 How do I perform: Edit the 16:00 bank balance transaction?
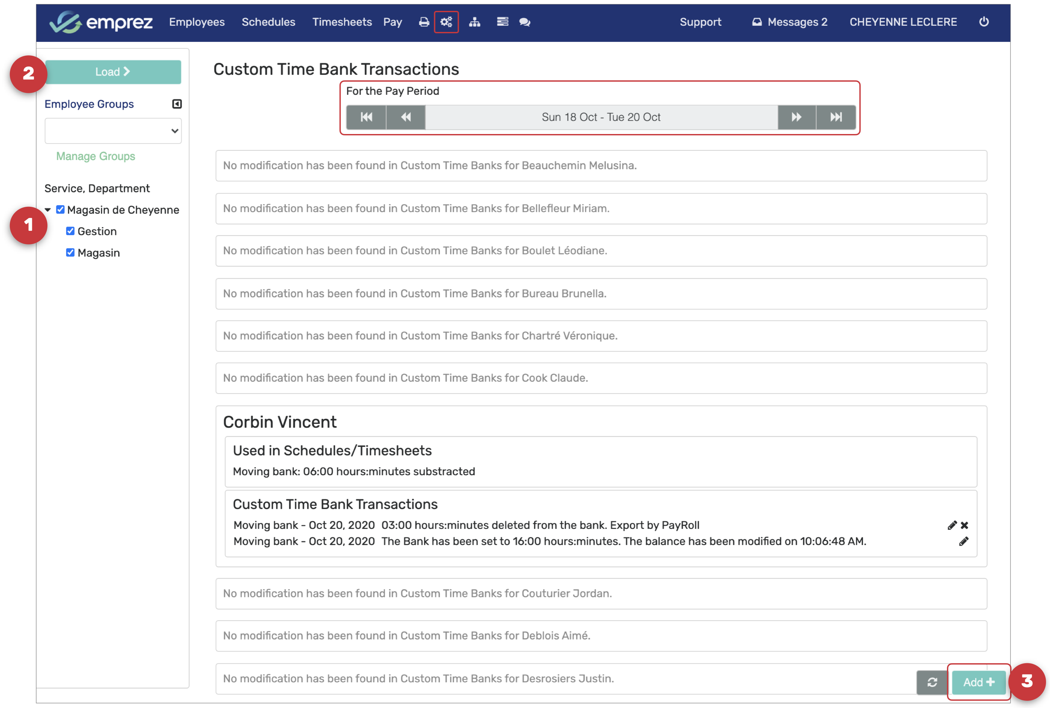(x=963, y=541)
